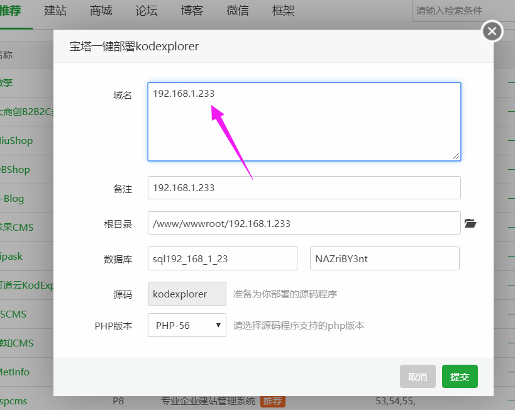Screen dimensions: 515x410
Task: Click the 取消 cancel button
Action: tap(418, 377)
